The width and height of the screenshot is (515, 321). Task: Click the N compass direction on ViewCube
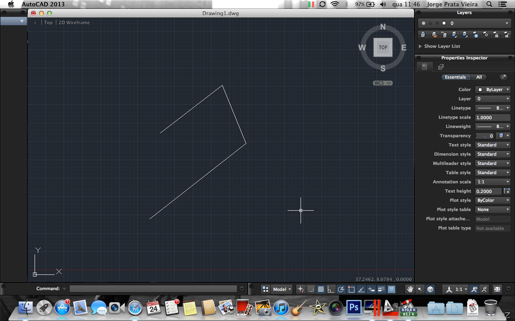(x=383, y=27)
